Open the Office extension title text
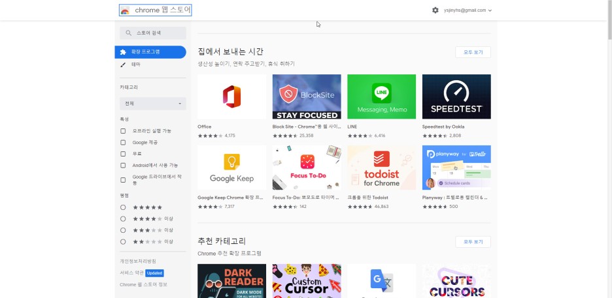Screen dimensions: 612x298 pos(205,127)
